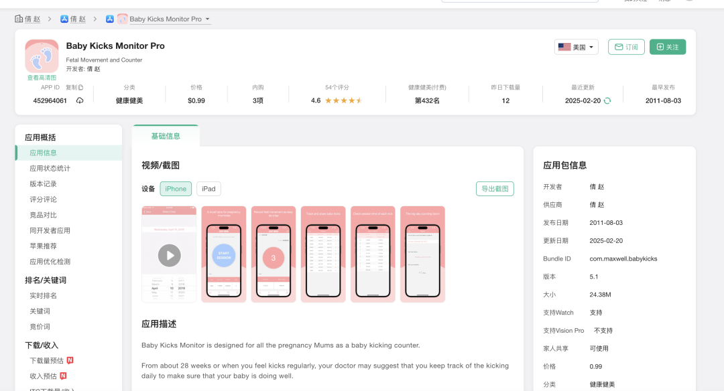Click the App Store icon before second 倩 赵
724x391 pixels.
64,19
